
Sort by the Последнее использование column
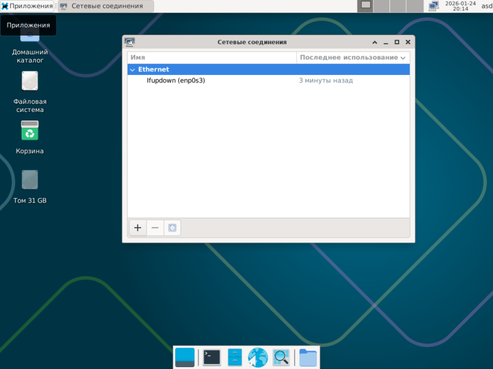pos(353,57)
